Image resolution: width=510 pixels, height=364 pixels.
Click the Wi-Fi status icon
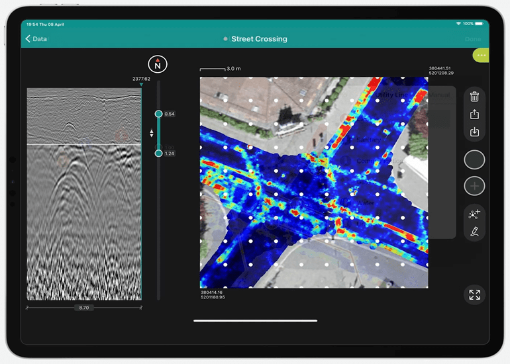pyautogui.click(x=458, y=24)
